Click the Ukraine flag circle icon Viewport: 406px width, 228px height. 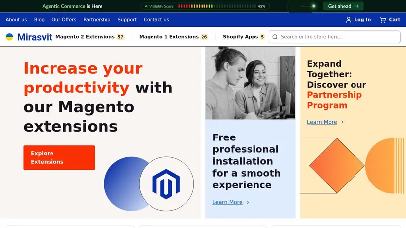click(9, 37)
